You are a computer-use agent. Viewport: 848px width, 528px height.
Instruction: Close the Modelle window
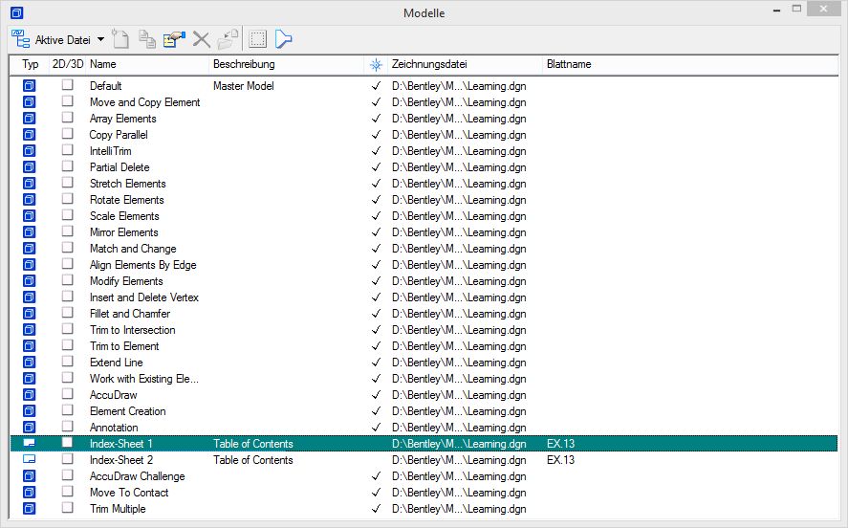click(x=823, y=9)
